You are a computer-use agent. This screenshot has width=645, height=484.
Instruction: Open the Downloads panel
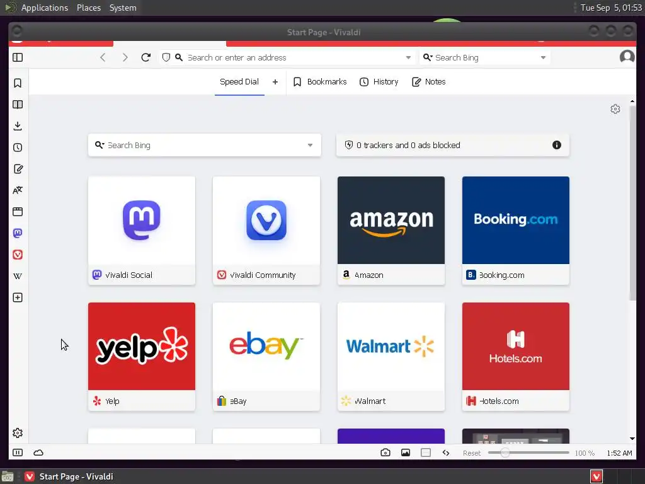point(18,126)
